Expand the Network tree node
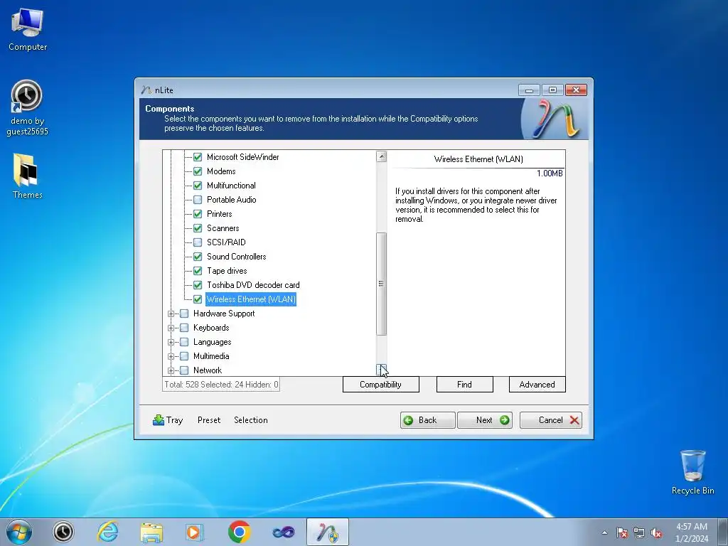The width and height of the screenshot is (728, 546). click(171, 370)
